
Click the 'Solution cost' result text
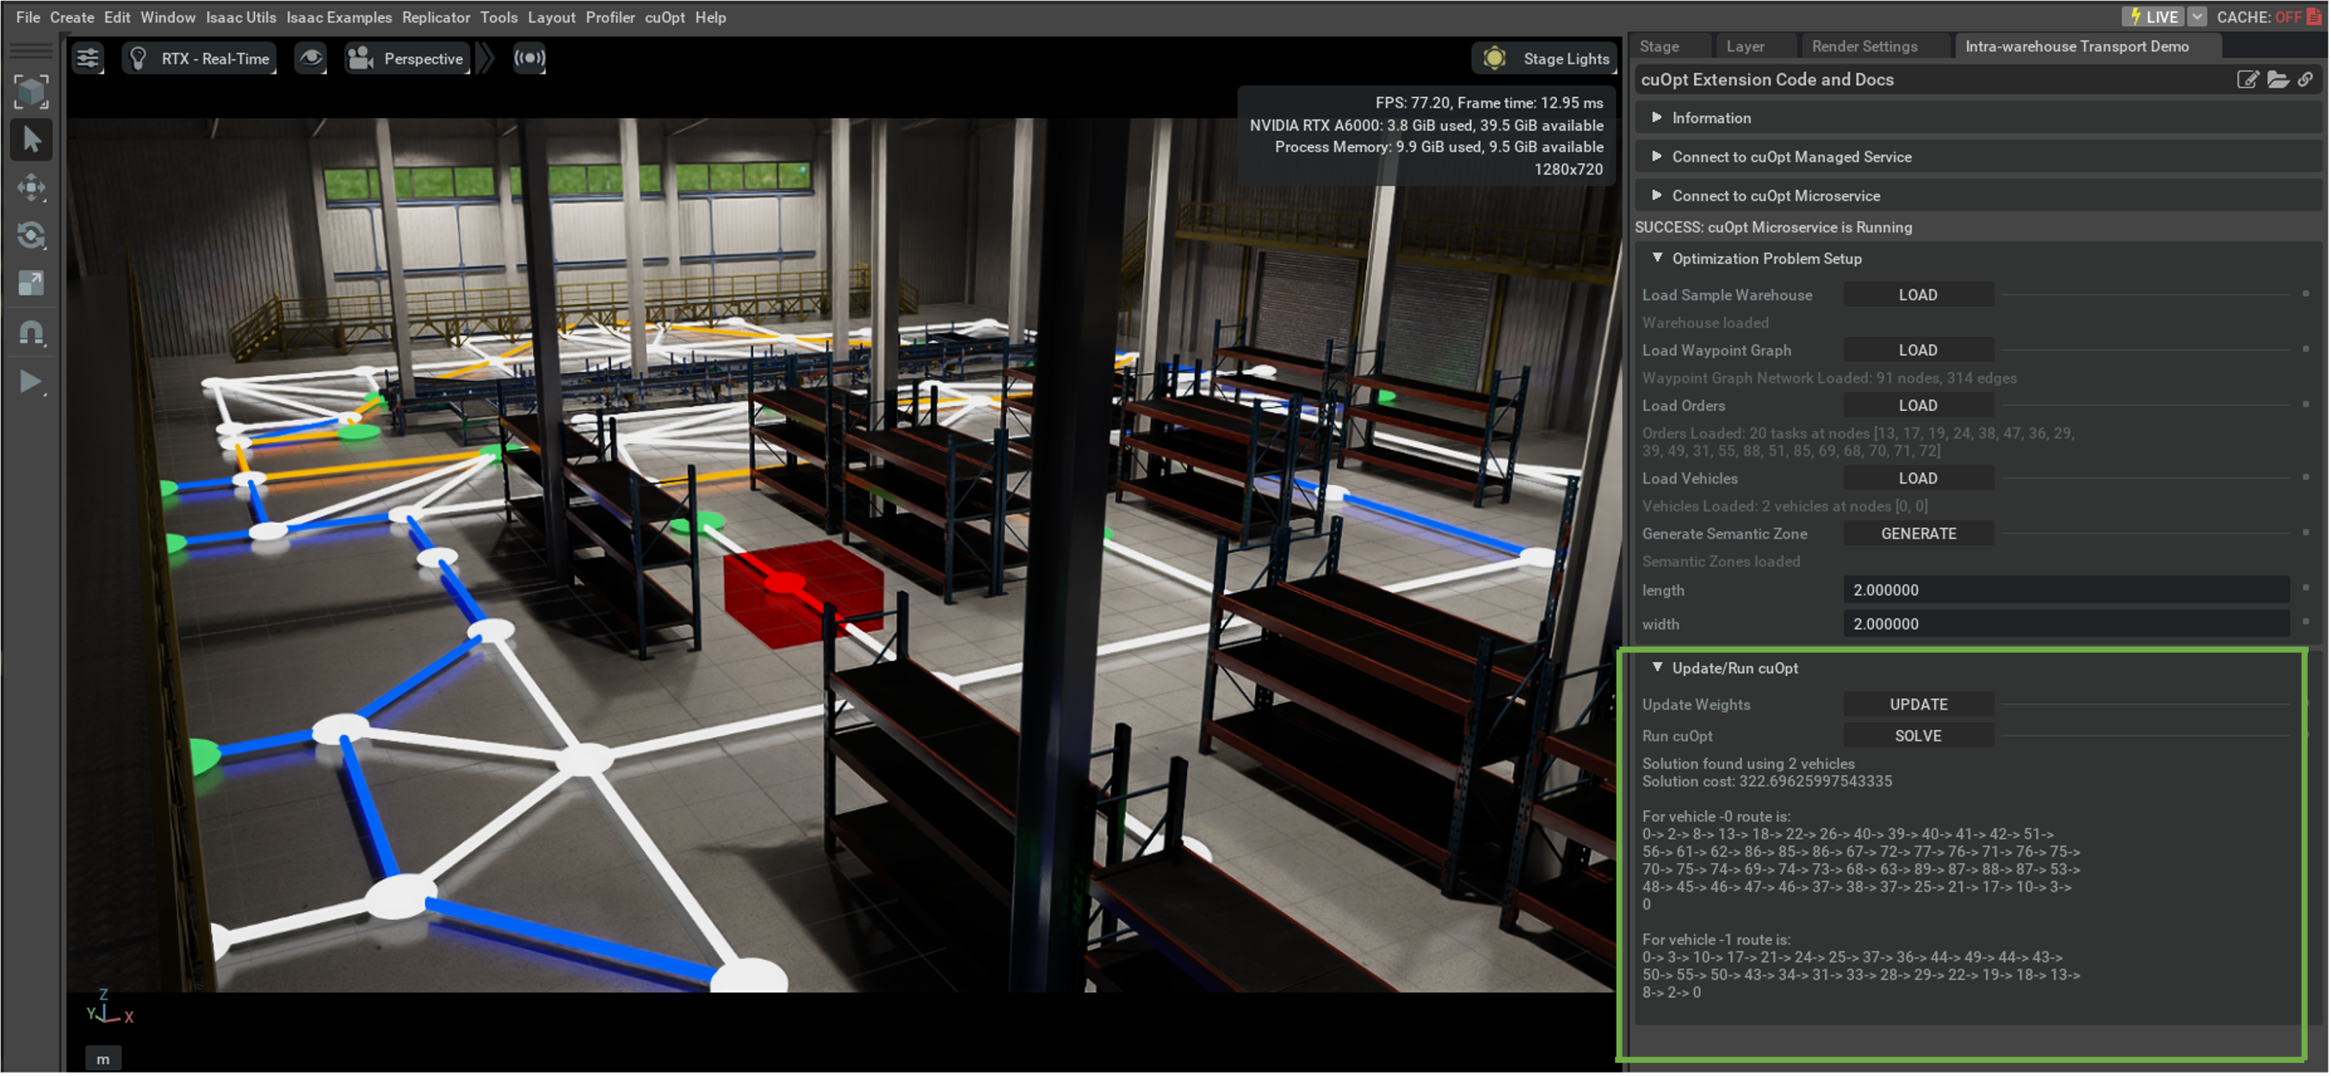[x=1766, y=781]
